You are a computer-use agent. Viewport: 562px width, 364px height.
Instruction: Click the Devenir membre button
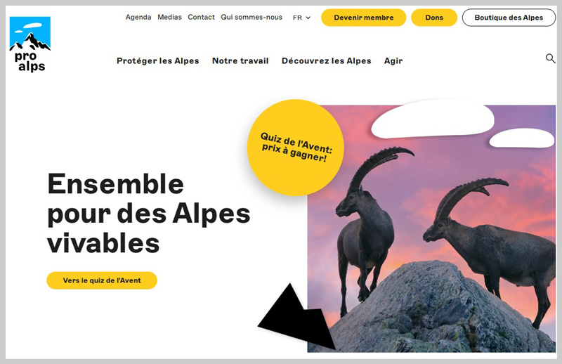pos(363,18)
